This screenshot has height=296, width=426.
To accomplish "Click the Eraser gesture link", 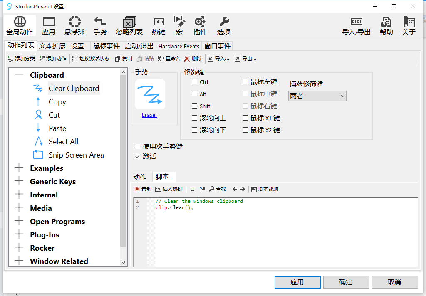I will (x=149, y=115).
